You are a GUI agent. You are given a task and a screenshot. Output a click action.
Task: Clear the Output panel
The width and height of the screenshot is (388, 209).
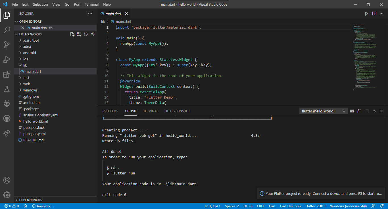pos(352,111)
